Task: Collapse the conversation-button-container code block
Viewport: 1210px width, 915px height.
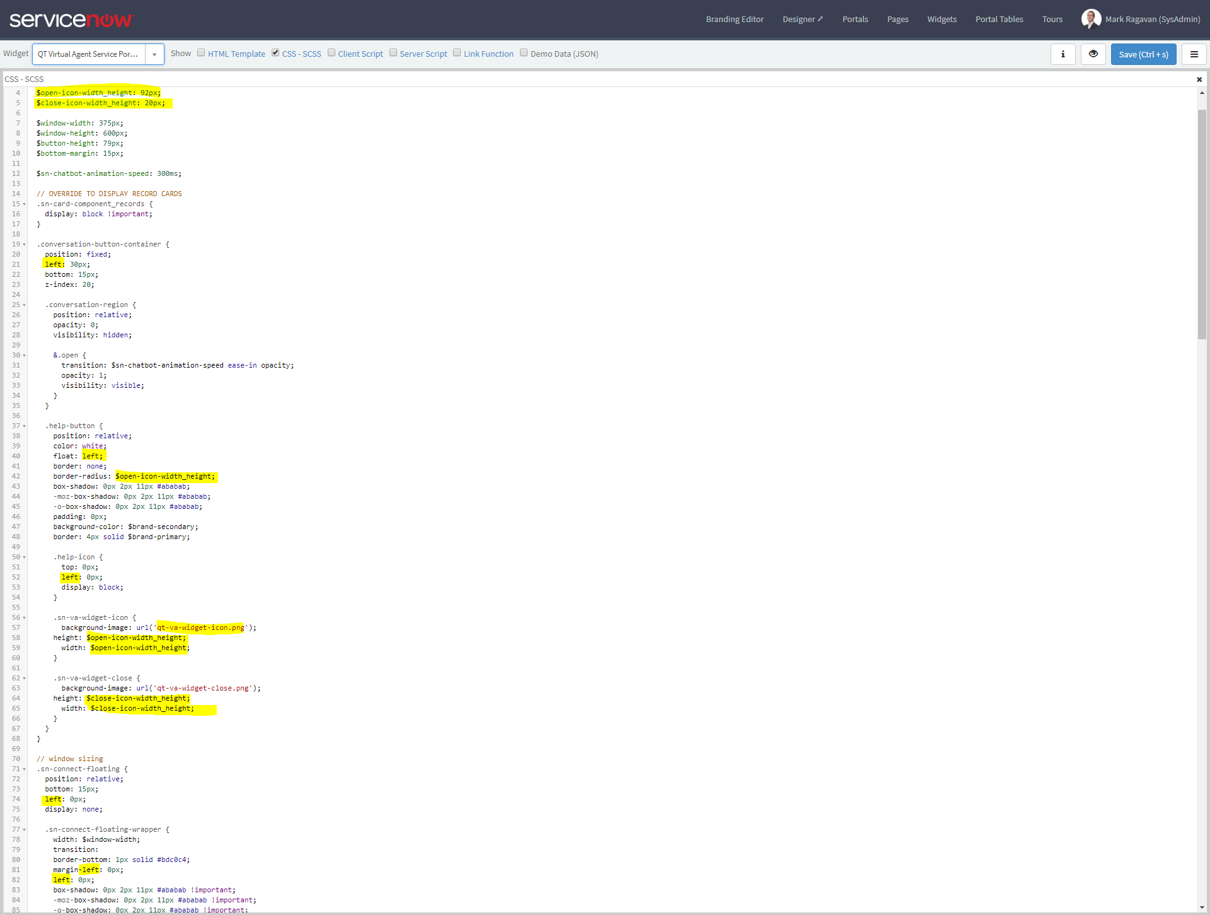Action: [x=23, y=244]
